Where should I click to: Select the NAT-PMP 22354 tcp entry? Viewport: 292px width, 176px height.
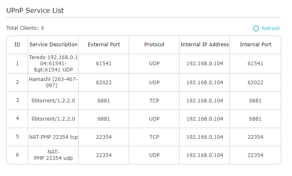53,137
